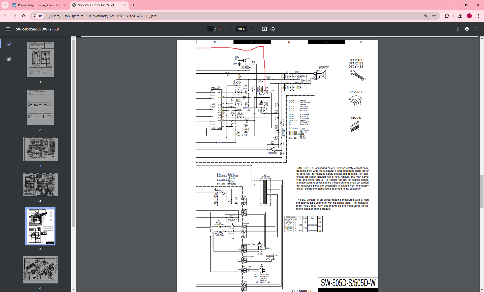Image resolution: width=484 pixels, height=292 pixels.
Task: Open Chrome three-dot menu
Action: [478, 16]
